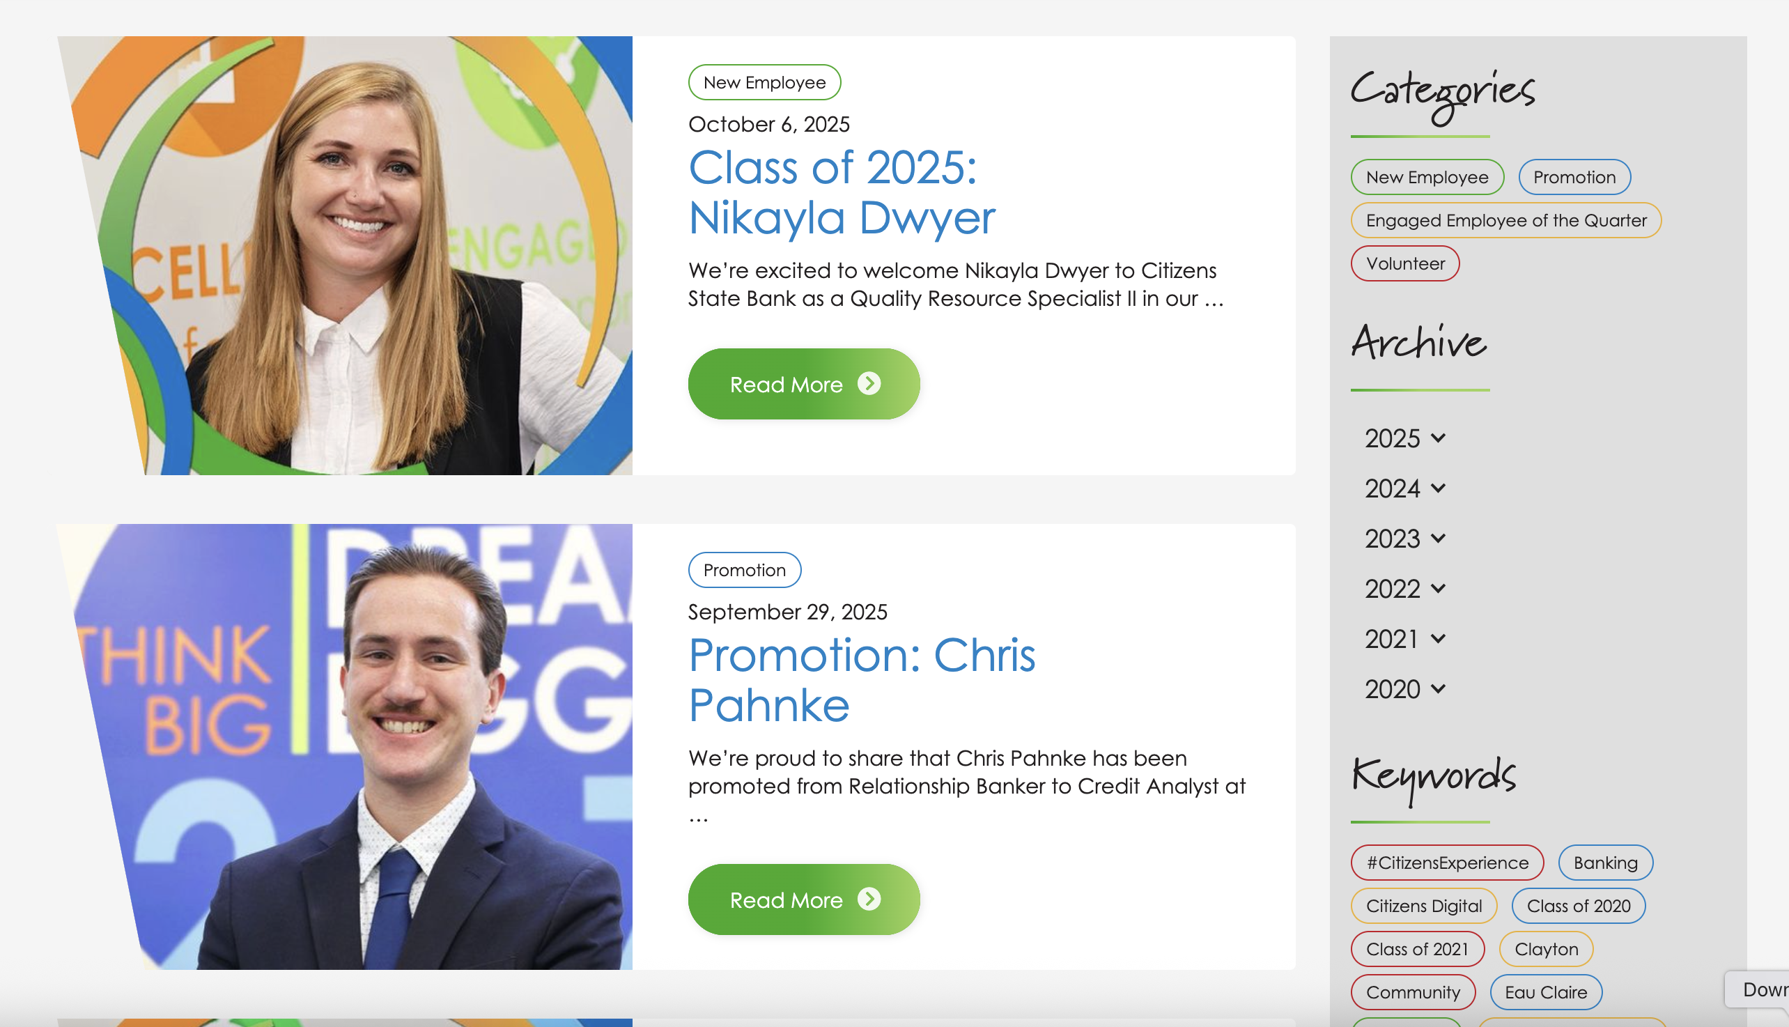Filter by Promotion category in sidebar
This screenshot has width=1789, height=1027.
pos(1574,177)
